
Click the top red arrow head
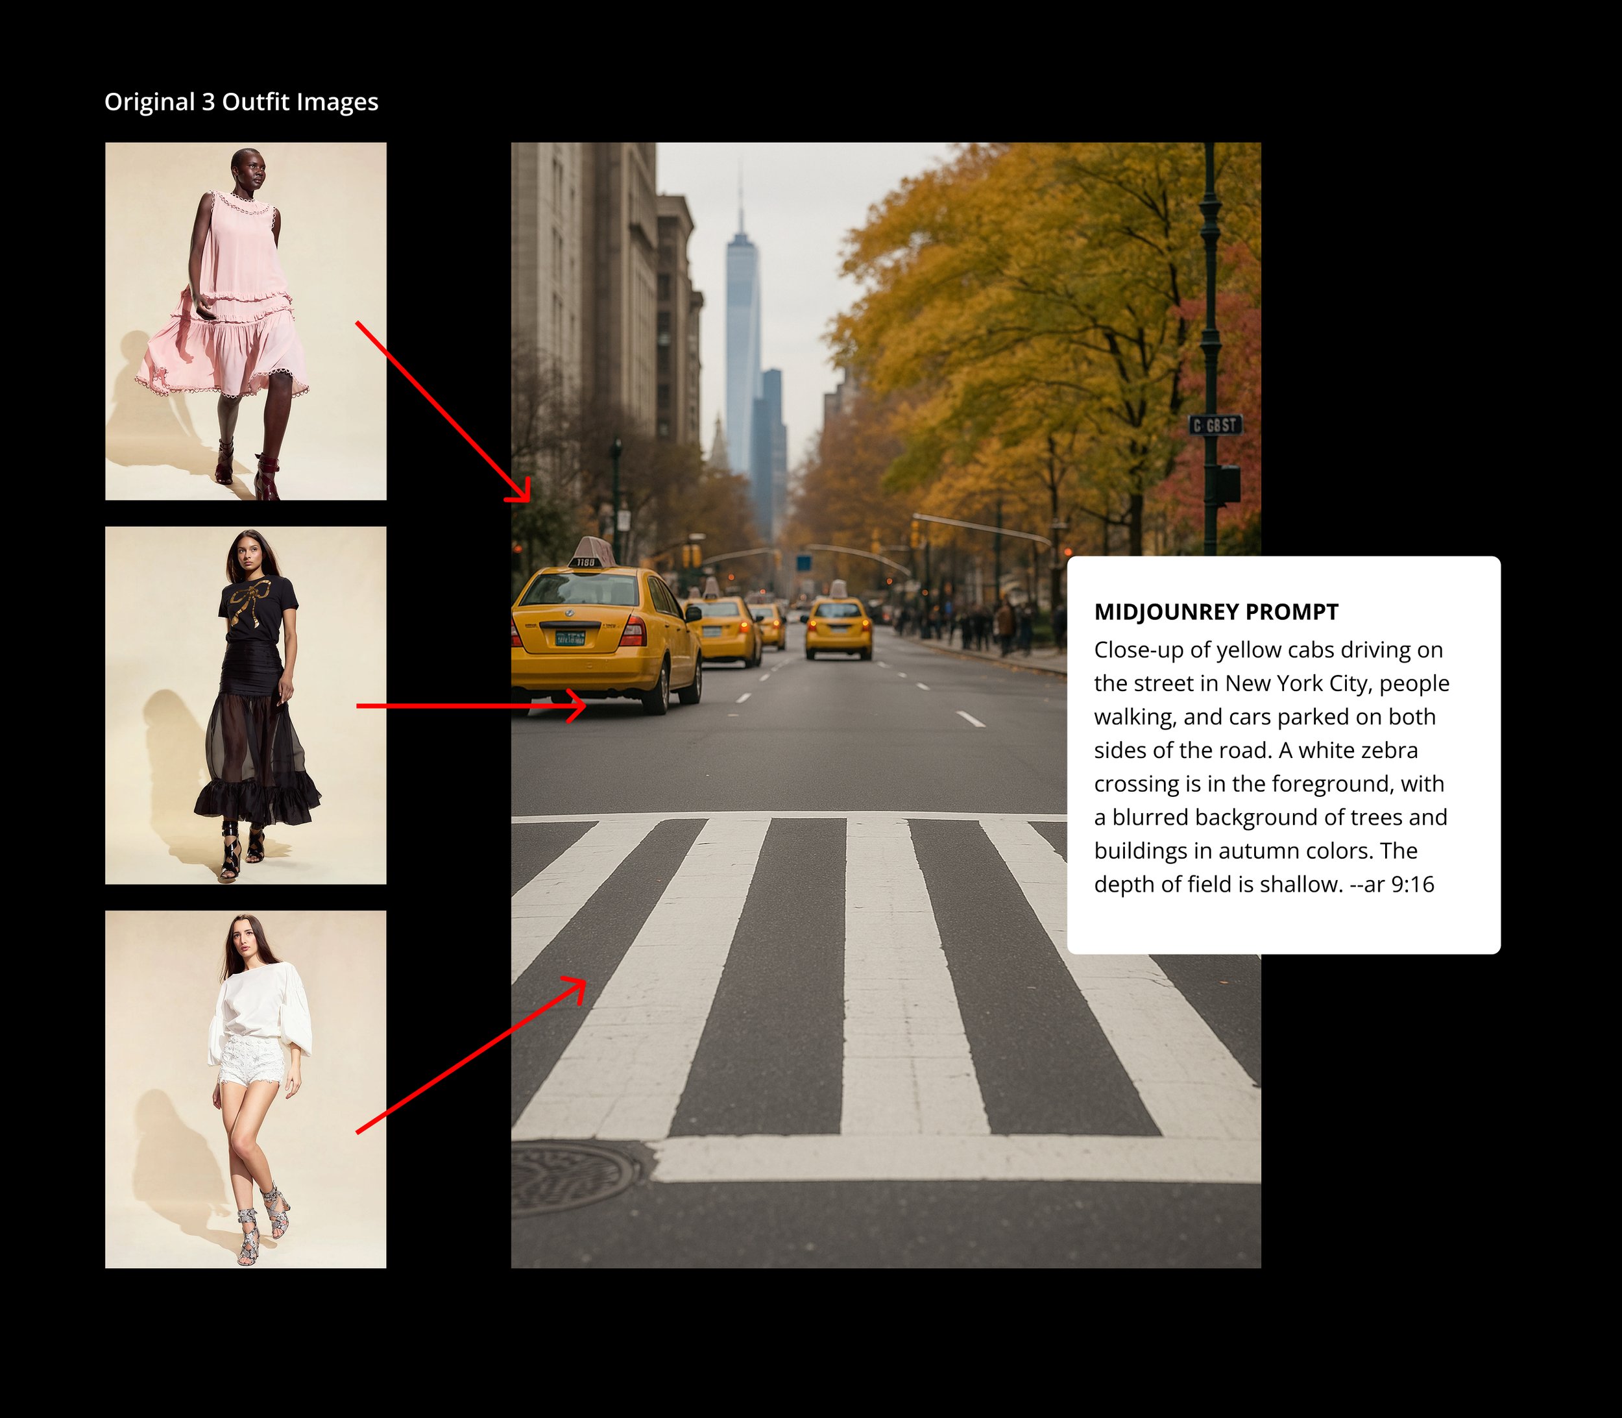tap(522, 494)
